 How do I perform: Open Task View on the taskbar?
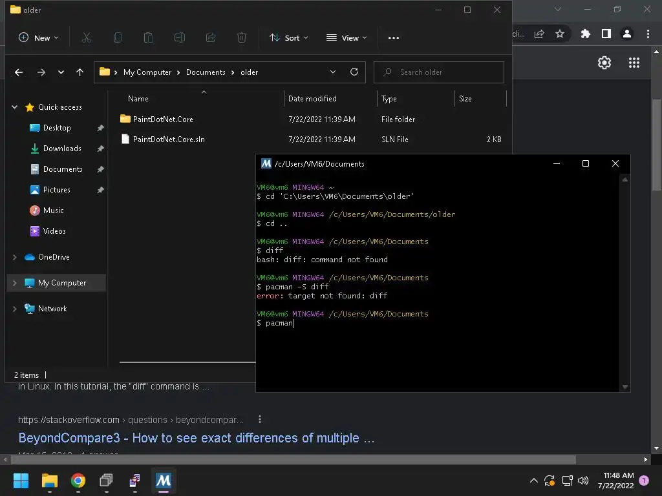(x=107, y=480)
